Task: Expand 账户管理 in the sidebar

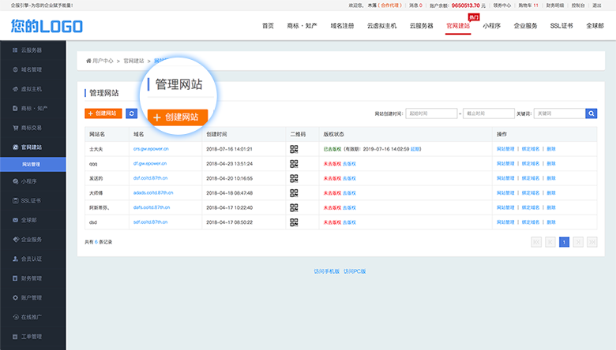Action: click(x=32, y=297)
